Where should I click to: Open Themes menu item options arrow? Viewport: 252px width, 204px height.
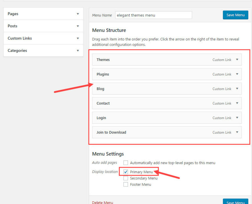pos(237,60)
